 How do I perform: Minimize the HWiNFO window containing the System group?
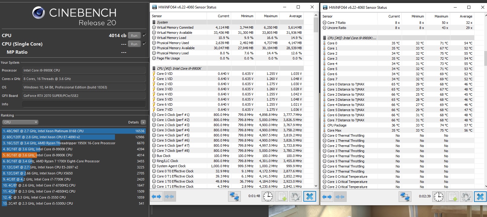tap(284, 7)
